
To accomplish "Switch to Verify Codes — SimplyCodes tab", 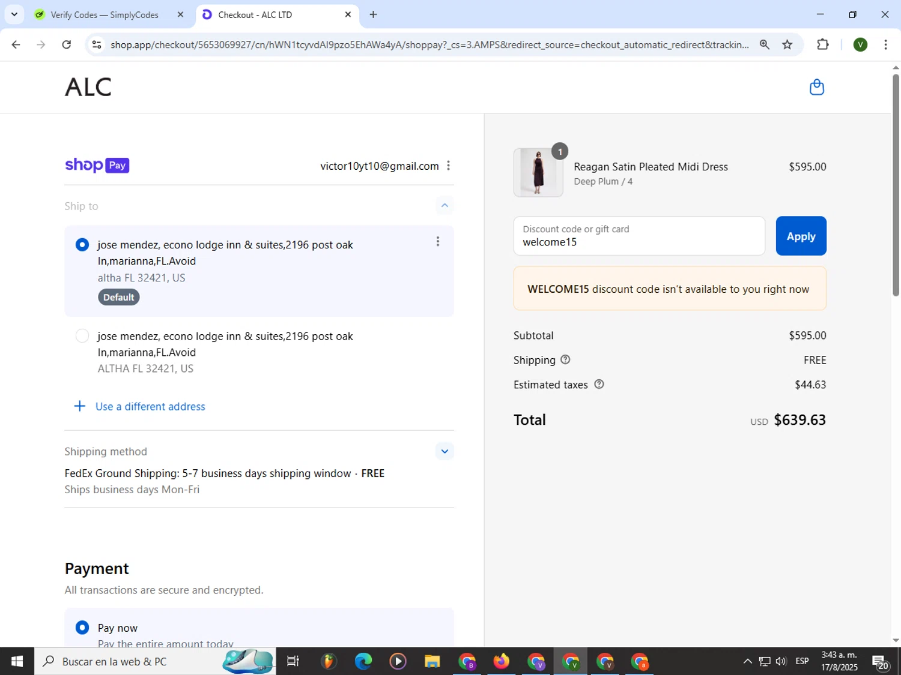I will 105,14.
